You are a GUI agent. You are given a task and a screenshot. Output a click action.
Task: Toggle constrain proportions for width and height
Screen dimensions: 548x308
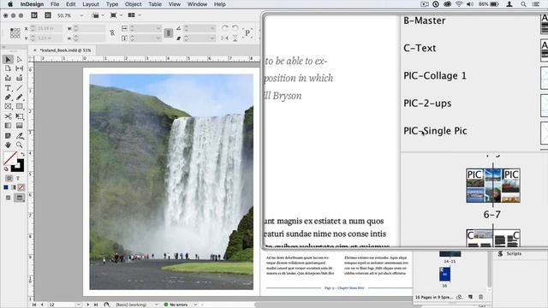pos(112,33)
